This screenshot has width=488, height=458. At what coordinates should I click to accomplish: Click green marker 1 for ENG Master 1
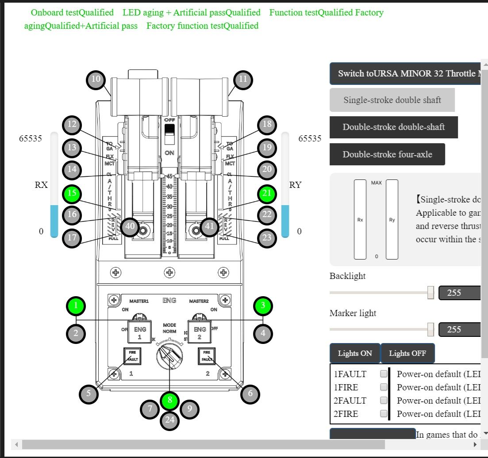point(76,305)
